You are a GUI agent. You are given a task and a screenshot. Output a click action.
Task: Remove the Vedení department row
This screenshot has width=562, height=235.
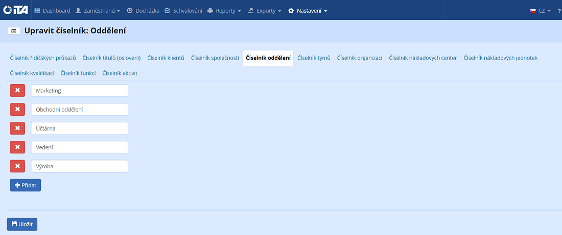(17, 147)
